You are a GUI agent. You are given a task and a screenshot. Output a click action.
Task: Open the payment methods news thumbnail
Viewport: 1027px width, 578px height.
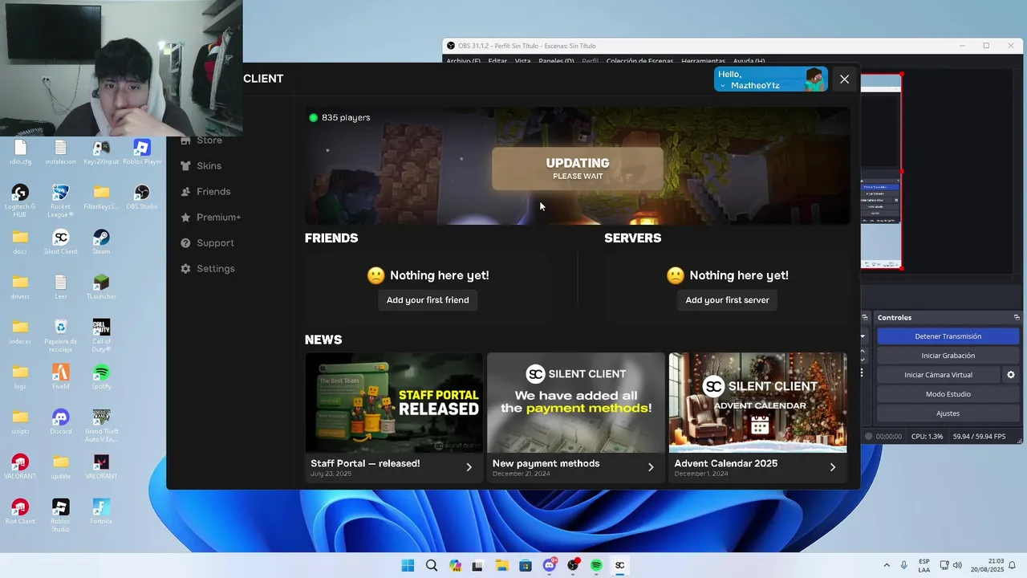pyautogui.click(x=575, y=403)
